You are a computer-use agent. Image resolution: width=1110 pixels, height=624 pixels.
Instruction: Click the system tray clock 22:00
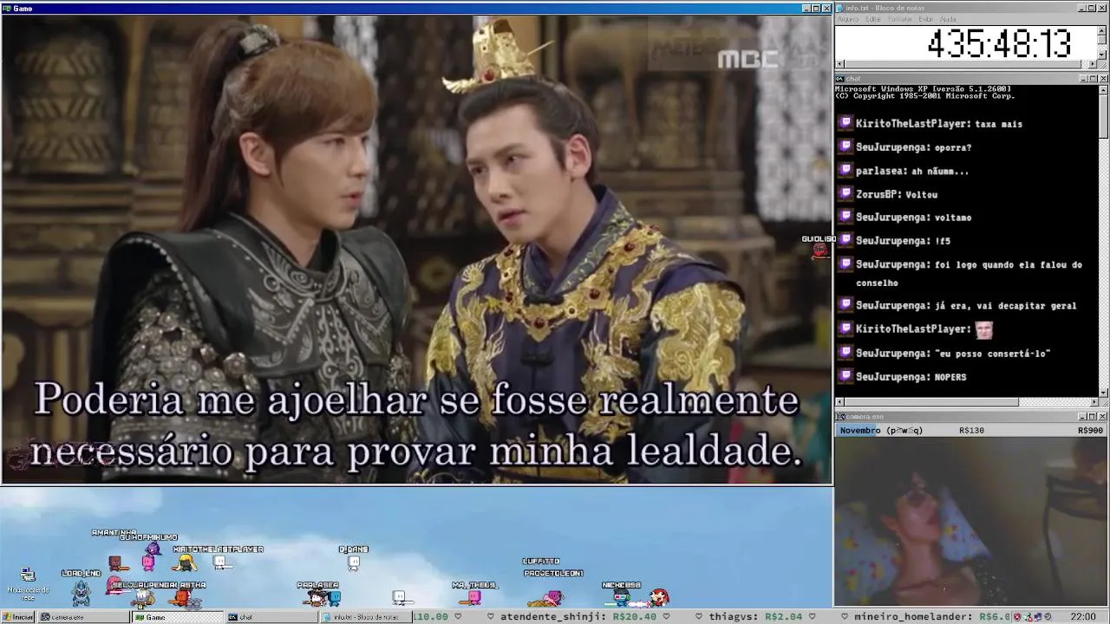coord(1083,617)
